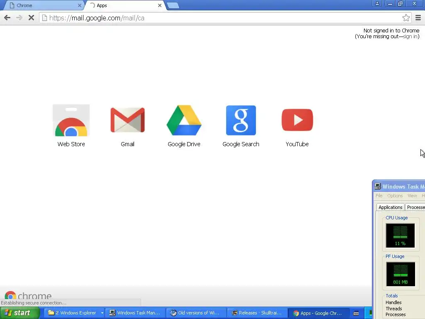Screen dimensions: 425x319
Task: Go back with the back arrow
Action: (x=7, y=18)
